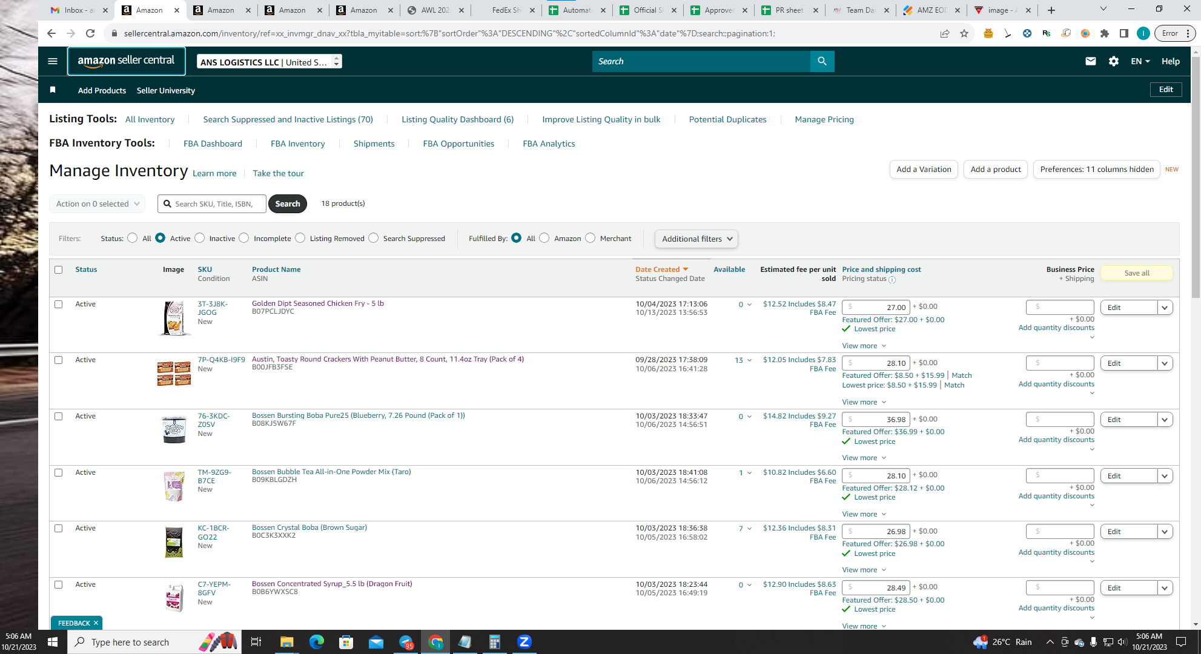Go back with the browser back arrow
This screenshot has width=1201, height=654.
(51, 33)
